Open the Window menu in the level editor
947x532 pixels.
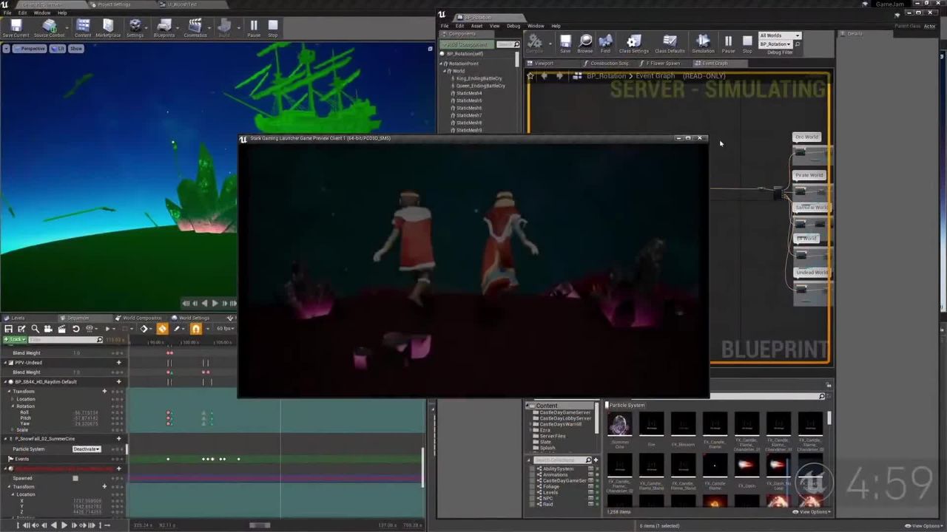point(42,13)
